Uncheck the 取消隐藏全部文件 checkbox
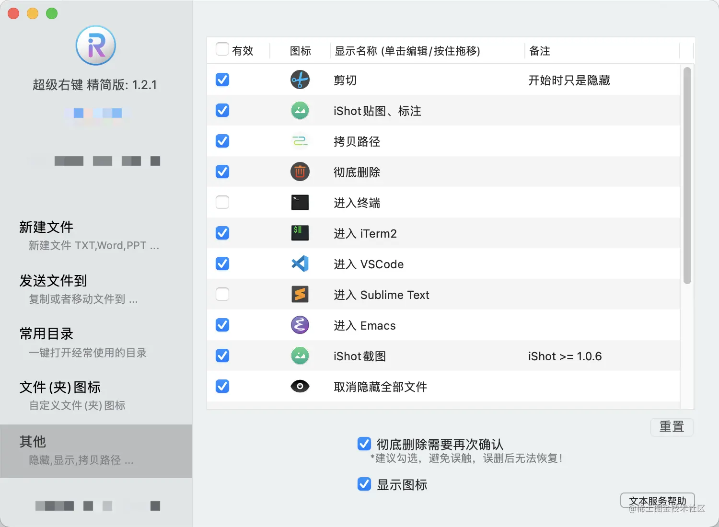The width and height of the screenshot is (719, 527). (x=222, y=386)
